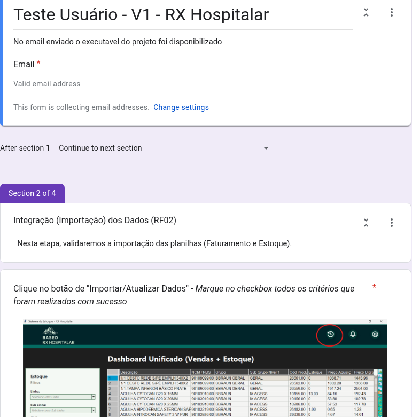This screenshot has height=417, width=412.
Task: Edit the form title Teste Usuário - V1
Action: coord(141,15)
